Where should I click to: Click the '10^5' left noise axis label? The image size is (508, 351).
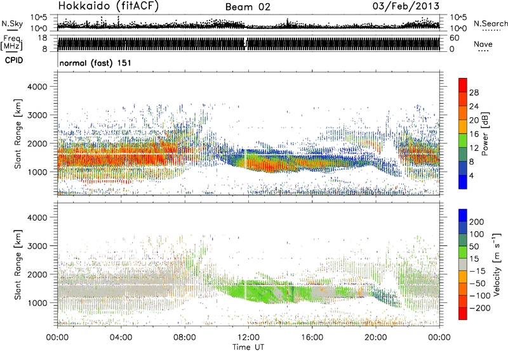39,18
